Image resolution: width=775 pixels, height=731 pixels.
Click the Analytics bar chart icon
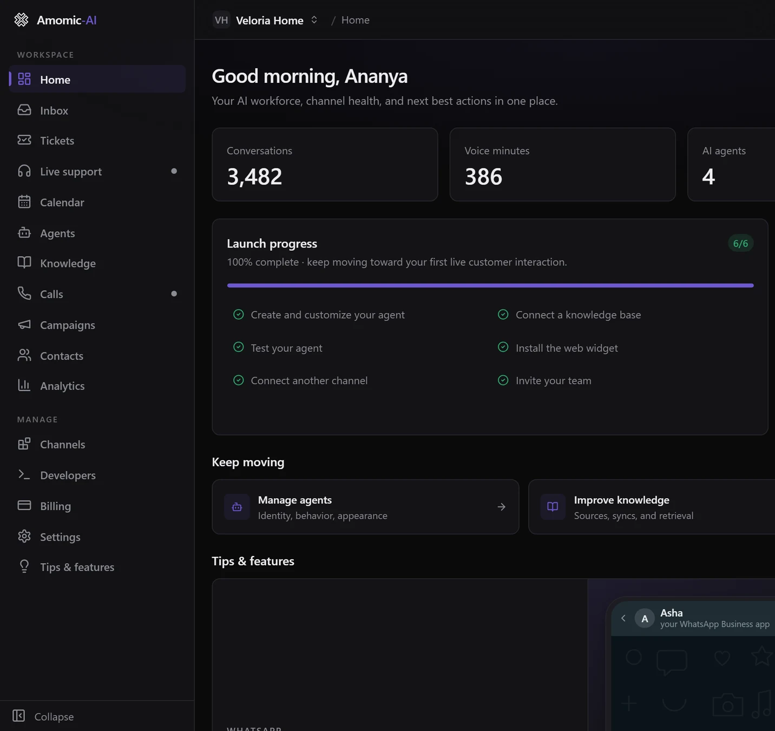click(x=24, y=386)
